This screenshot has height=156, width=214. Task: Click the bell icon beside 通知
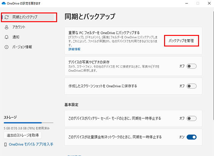pos(7,37)
